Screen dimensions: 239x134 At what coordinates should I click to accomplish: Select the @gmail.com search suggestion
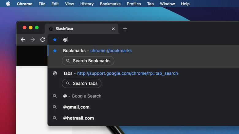[x=76, y=107]
